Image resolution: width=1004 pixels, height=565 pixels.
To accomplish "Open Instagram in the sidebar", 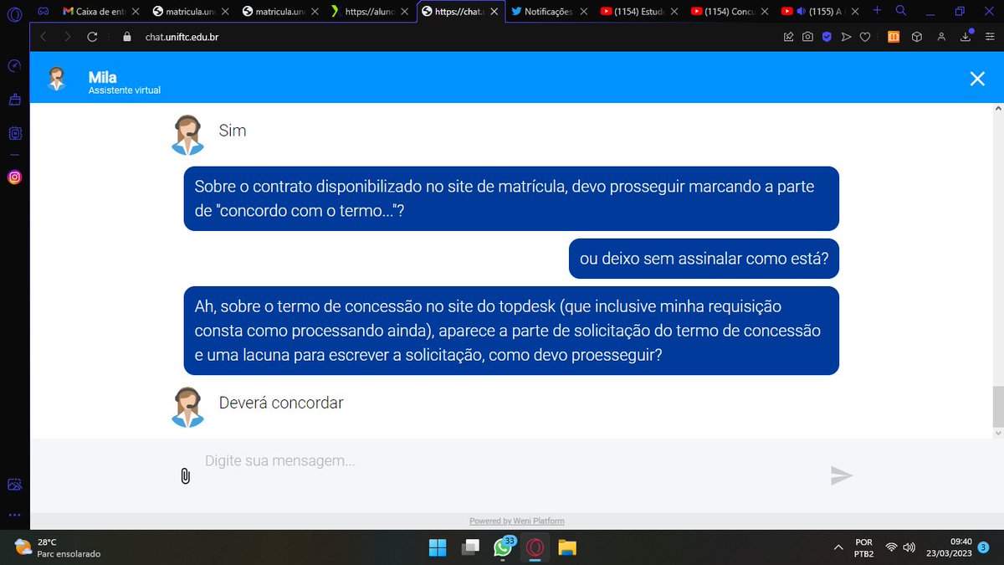I will [x=14, y=177].
